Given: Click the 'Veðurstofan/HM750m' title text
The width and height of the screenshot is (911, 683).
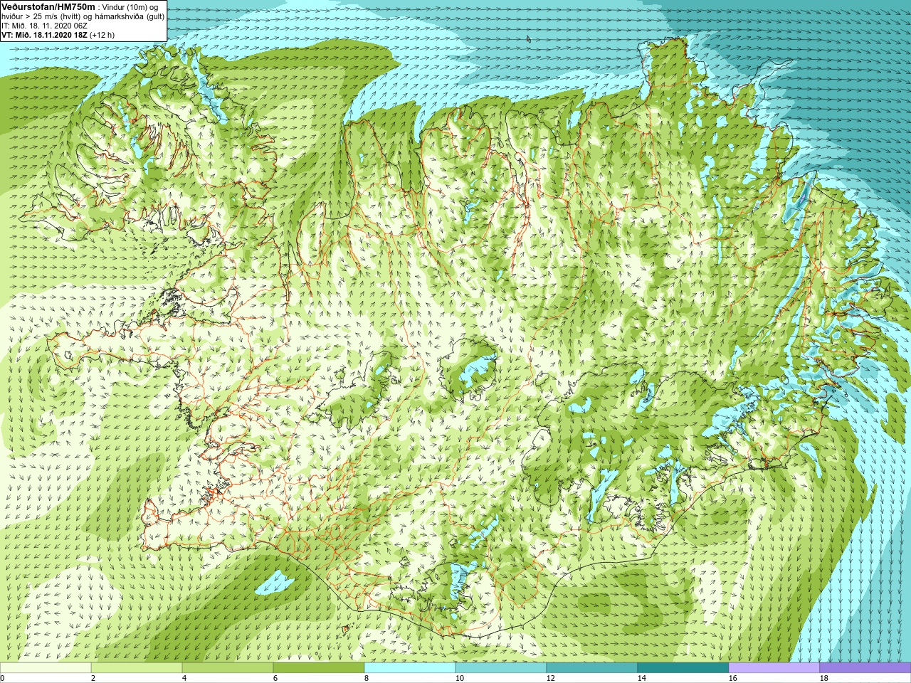Looking at the screenshot, I should coord(48,6).
